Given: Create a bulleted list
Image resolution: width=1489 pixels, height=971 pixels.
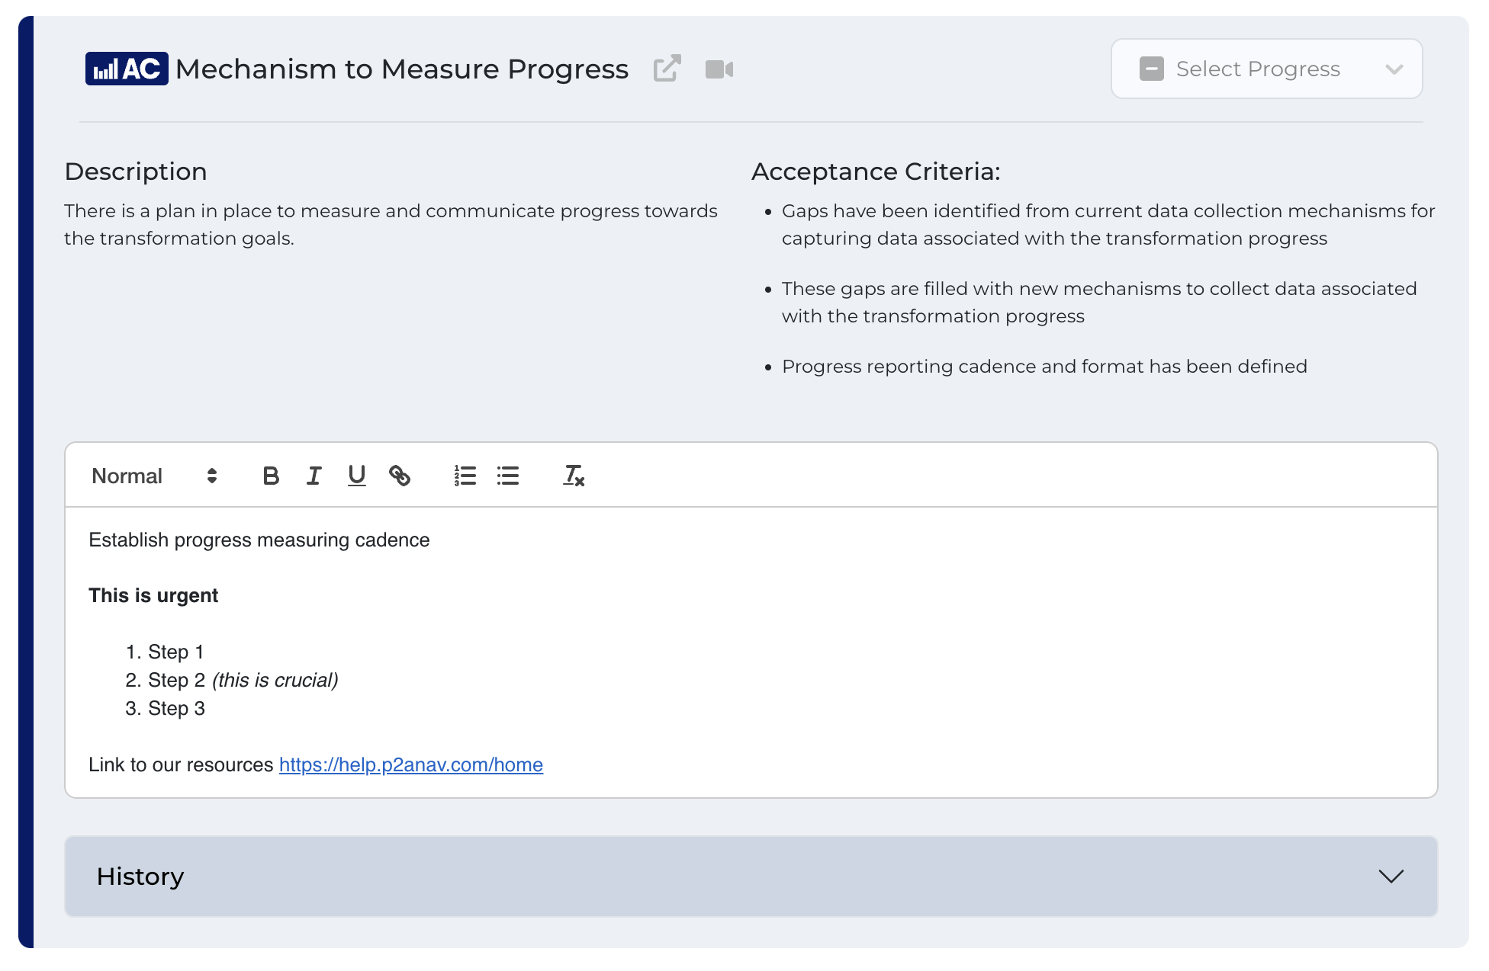Looking at the screenshot, I should pyautogui.click(x=508, y=476).
